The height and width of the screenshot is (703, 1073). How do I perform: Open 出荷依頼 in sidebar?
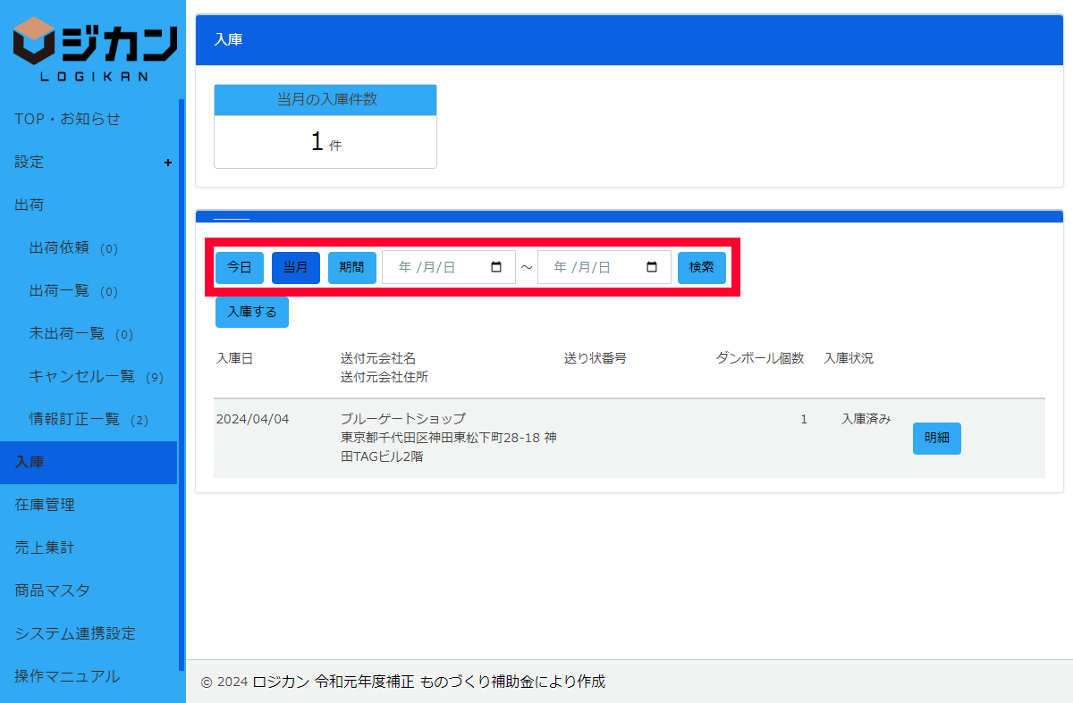59,248
